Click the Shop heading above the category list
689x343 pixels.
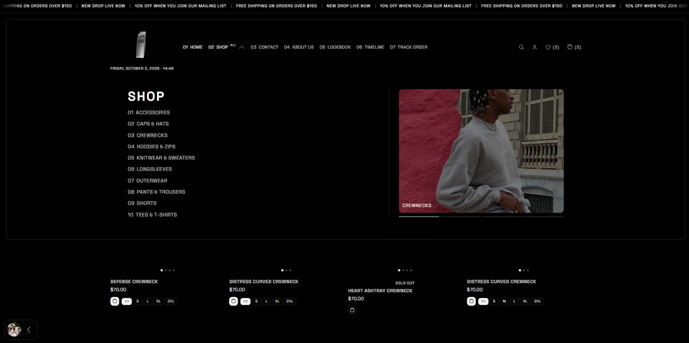click(x=146, y=96)
